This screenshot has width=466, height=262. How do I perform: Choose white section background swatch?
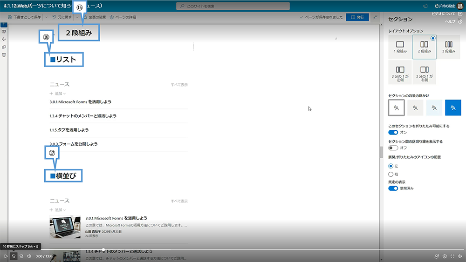396,107
